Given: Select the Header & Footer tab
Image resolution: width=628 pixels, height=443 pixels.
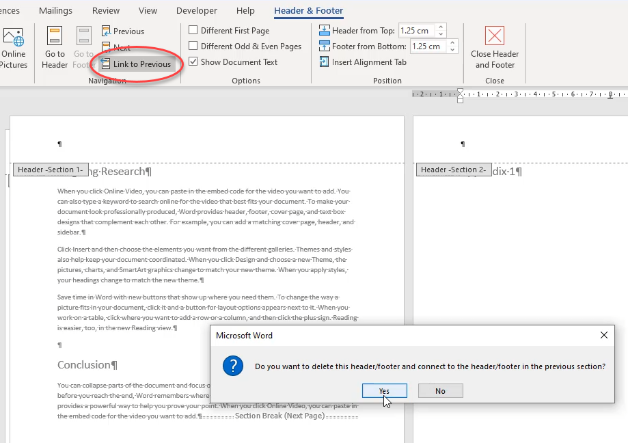Looking at the screenshot, I should tap(308, 11).
